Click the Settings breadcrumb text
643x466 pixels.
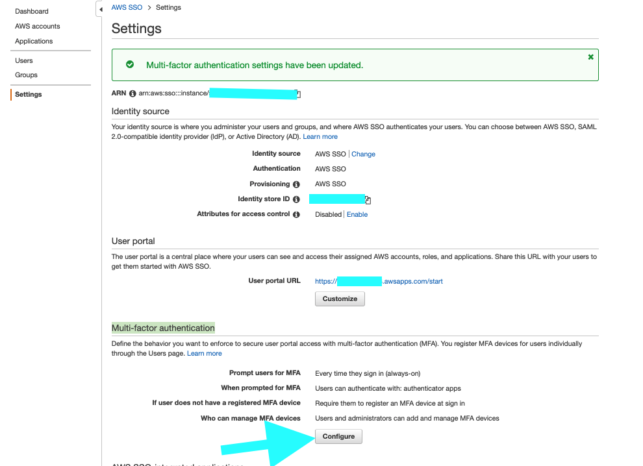pos(168,7)
